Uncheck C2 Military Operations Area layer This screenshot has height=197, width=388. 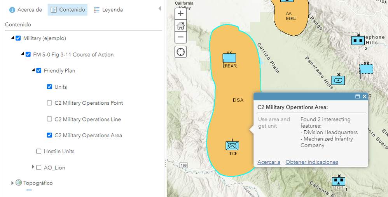pyautogui.click(x=49, y=135)
